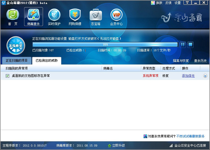Image resolution: width=210 pixels, height=150 pixels.
Task: Open 隔离与恢复 quarantine link
Action: 181,61
